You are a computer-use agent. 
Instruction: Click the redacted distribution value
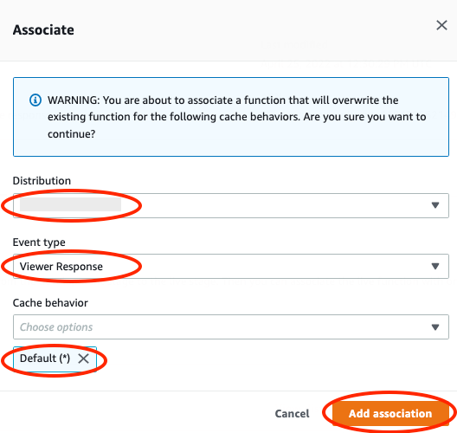pyautogui.click(x=70, y=204)
